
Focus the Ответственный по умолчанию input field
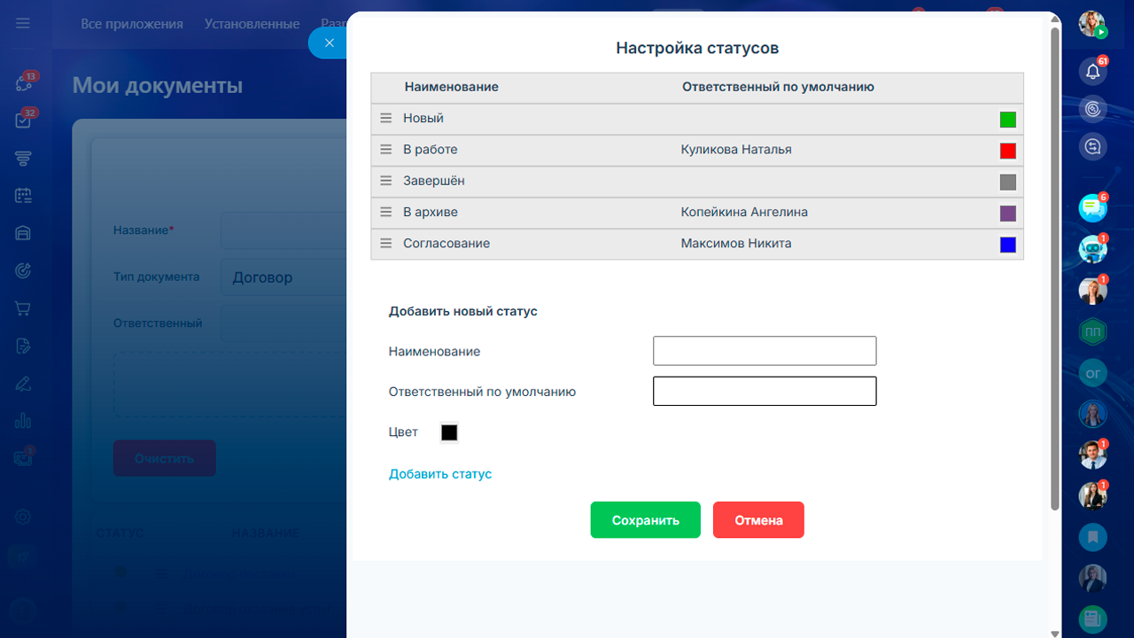click(765, 391)
